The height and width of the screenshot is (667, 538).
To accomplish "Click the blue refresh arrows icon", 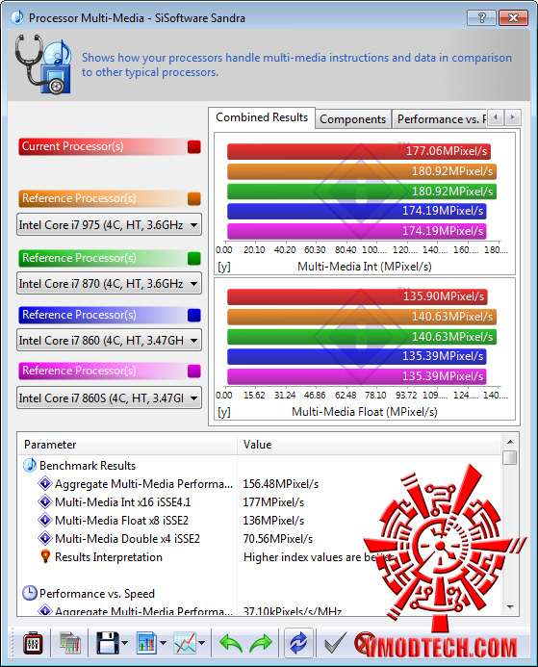I will click(x=298, y=643).
